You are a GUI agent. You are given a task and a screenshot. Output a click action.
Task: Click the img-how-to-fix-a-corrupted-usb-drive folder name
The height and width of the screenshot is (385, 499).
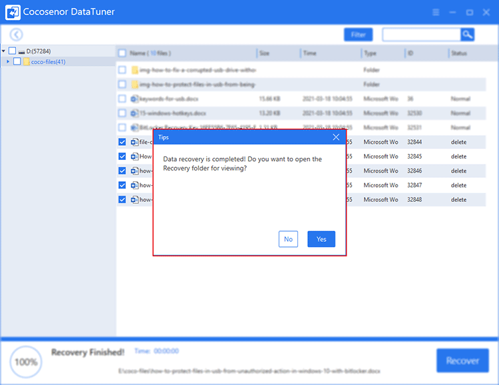(198, 70)
